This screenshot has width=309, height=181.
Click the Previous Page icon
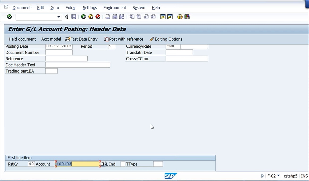tap(139, 17)
